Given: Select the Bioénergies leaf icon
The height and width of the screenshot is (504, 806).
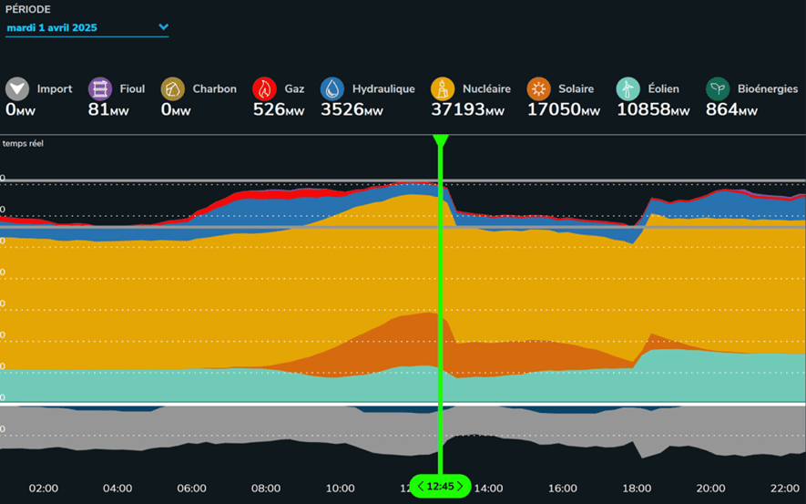Looking at the screenshot, I should [718, 89].
